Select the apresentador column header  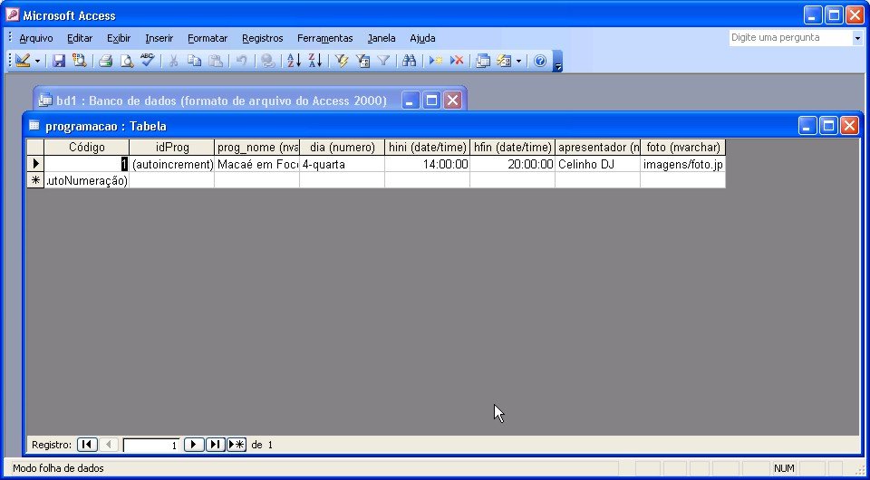597,148
